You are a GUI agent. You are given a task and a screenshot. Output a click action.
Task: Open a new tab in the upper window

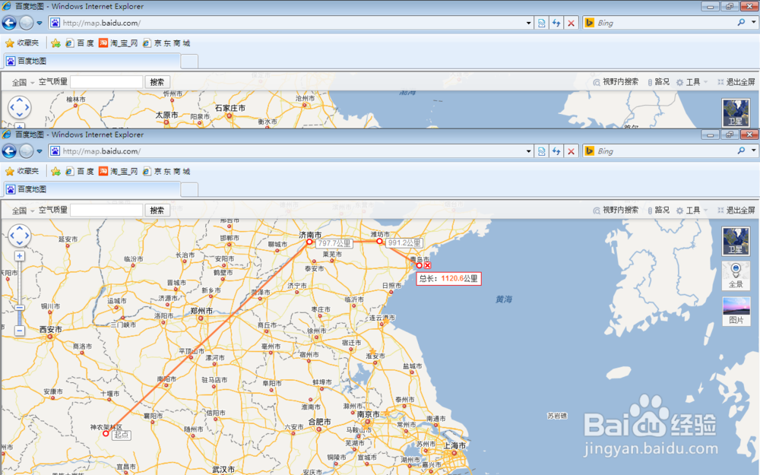189,61
